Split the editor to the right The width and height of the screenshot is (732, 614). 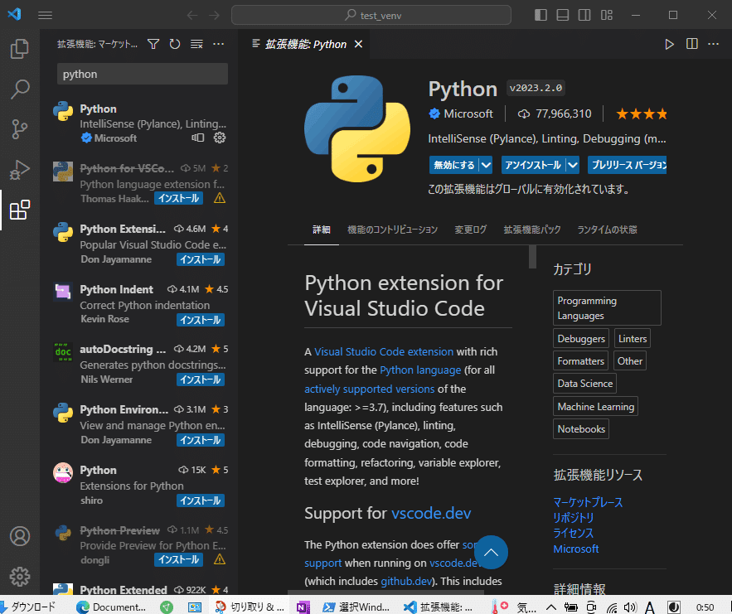[x=692, y=44]
